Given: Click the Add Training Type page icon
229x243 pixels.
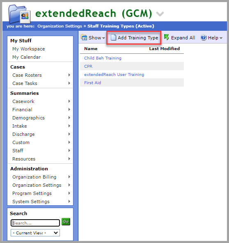Looking at the screenshot, I should [x=113, y=37].
